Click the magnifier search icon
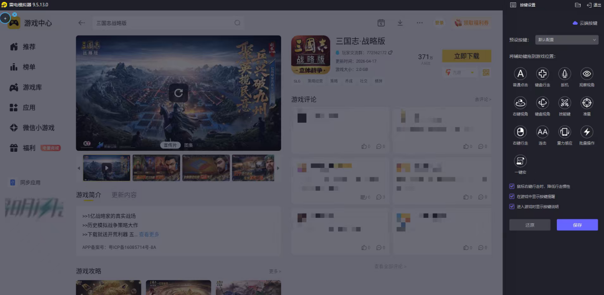Image resolution: width=604 pixels, height=295 pixels. pos(237,23)
